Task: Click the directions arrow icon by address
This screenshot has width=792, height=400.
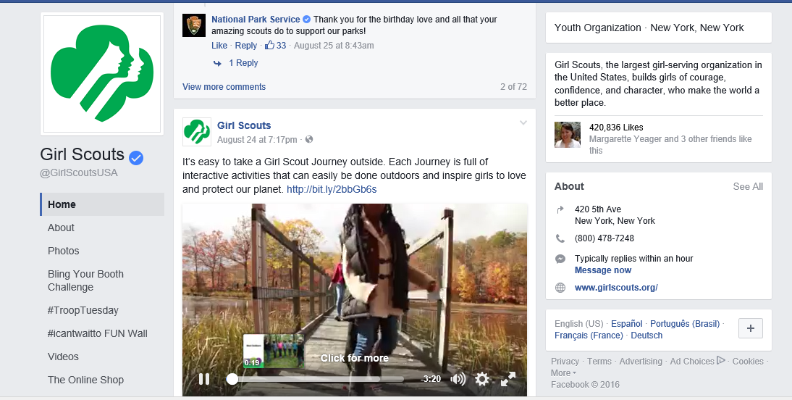Action: [560, 209]
